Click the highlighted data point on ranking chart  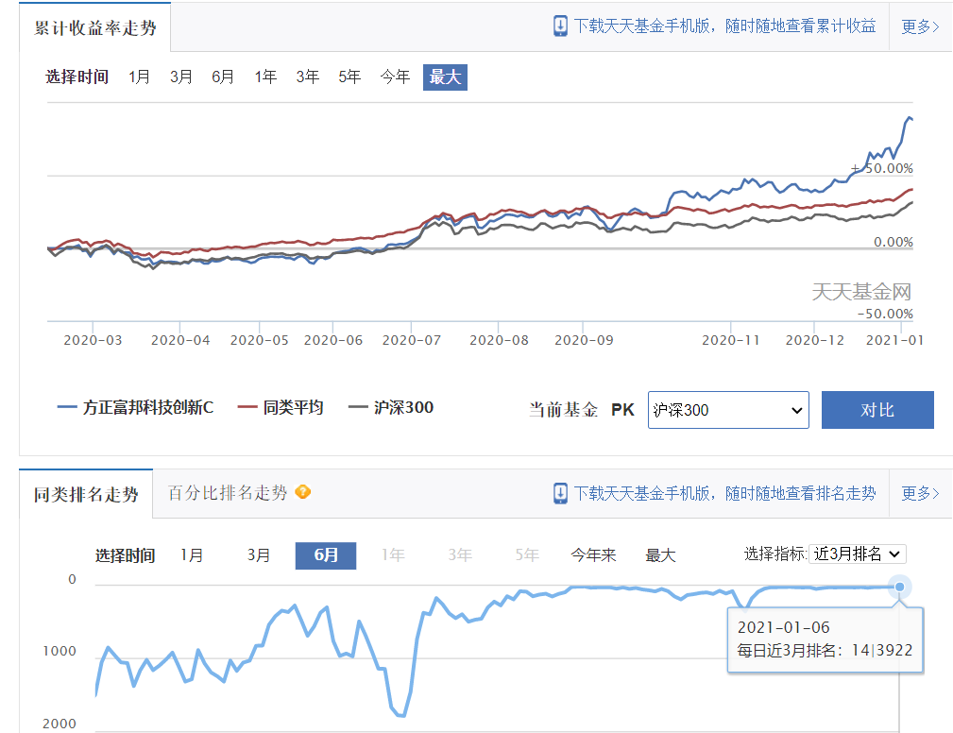pyautogui.click(x=899, y=587)
